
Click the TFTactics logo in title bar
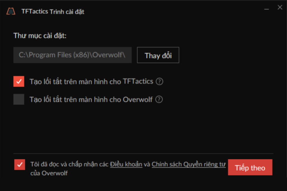tap(11, 11)
